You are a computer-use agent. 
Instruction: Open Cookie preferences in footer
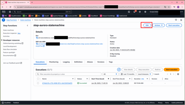click(x=177, y=103)
